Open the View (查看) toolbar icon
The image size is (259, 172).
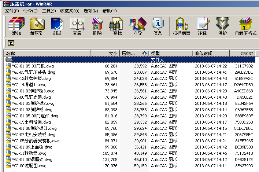(x=77, y=24)
